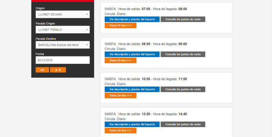The height and width of the screenshot is (137, 272).
Task: Open the Origen dropdown showing LLORET DE MAR
Action: coord(62,14)
